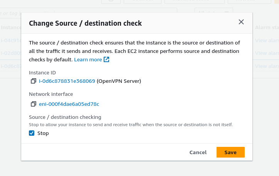The image size is (279, 176).
Task: Click the first View alarms link behind dialog
Action: [x=267, y=41]
